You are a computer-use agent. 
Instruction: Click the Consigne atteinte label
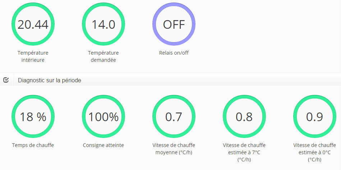pyautogui.click(x=103, y=145)
